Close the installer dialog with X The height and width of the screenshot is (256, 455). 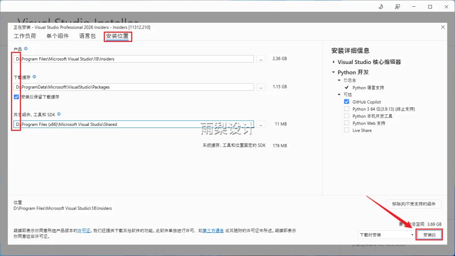pos(443,27)
